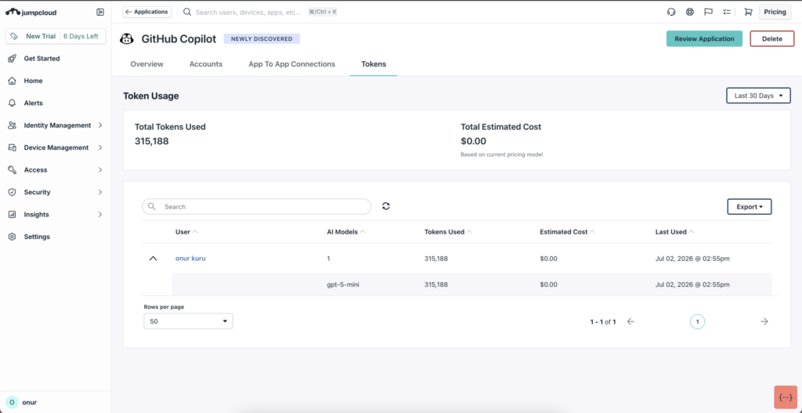Sort by User column
Image resolution: width=802 pixels, height=413 pixels.
186,232
